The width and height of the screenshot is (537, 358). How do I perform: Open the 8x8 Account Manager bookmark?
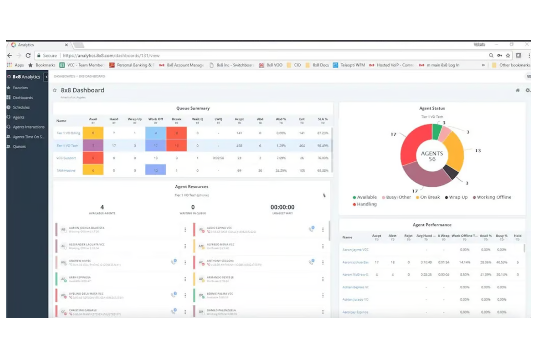point(181,65)
